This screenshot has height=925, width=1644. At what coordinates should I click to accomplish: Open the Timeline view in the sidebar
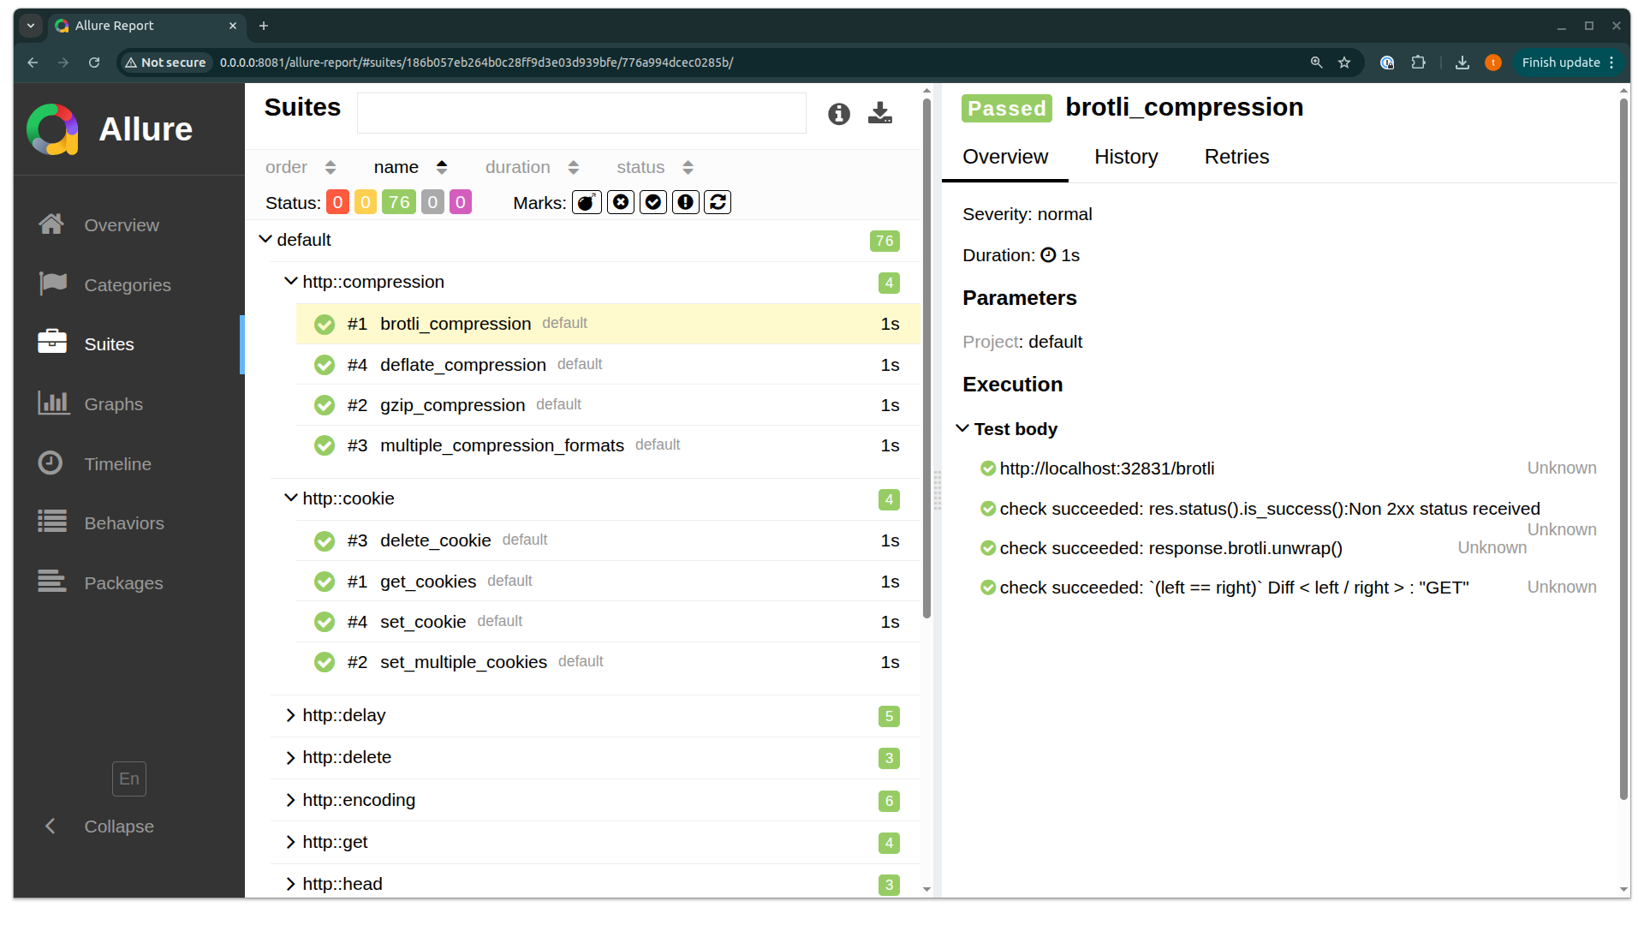(117, 464)
